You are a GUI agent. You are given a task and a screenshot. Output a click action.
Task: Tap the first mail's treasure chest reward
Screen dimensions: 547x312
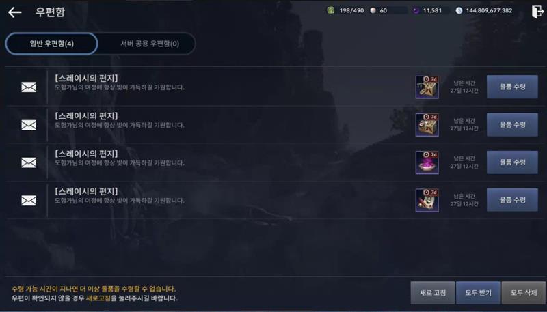point(427,87)
